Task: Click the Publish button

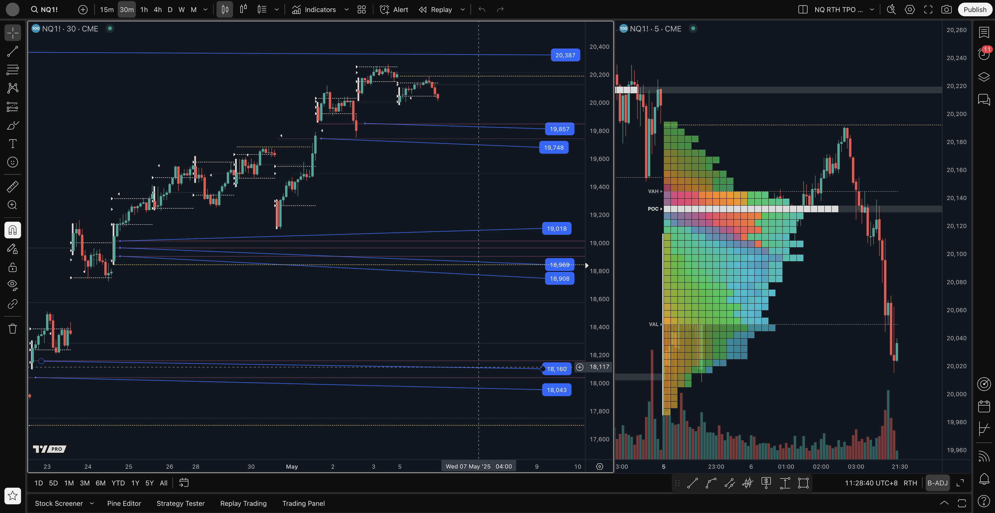Action: [975, 10]
